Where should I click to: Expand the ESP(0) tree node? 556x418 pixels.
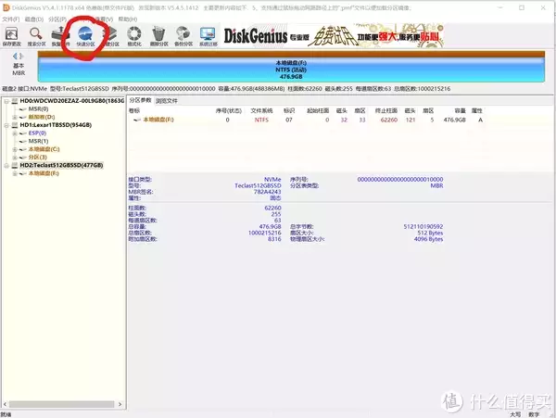[15, 133]
